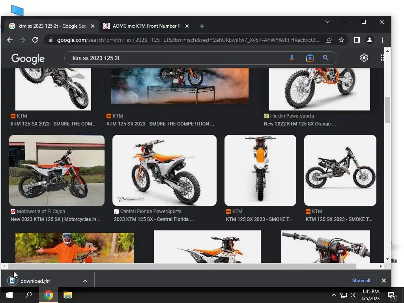Open the handlebar close-up KTM image
The height and width of the screenshot is (303, 404).
[325, 247]
